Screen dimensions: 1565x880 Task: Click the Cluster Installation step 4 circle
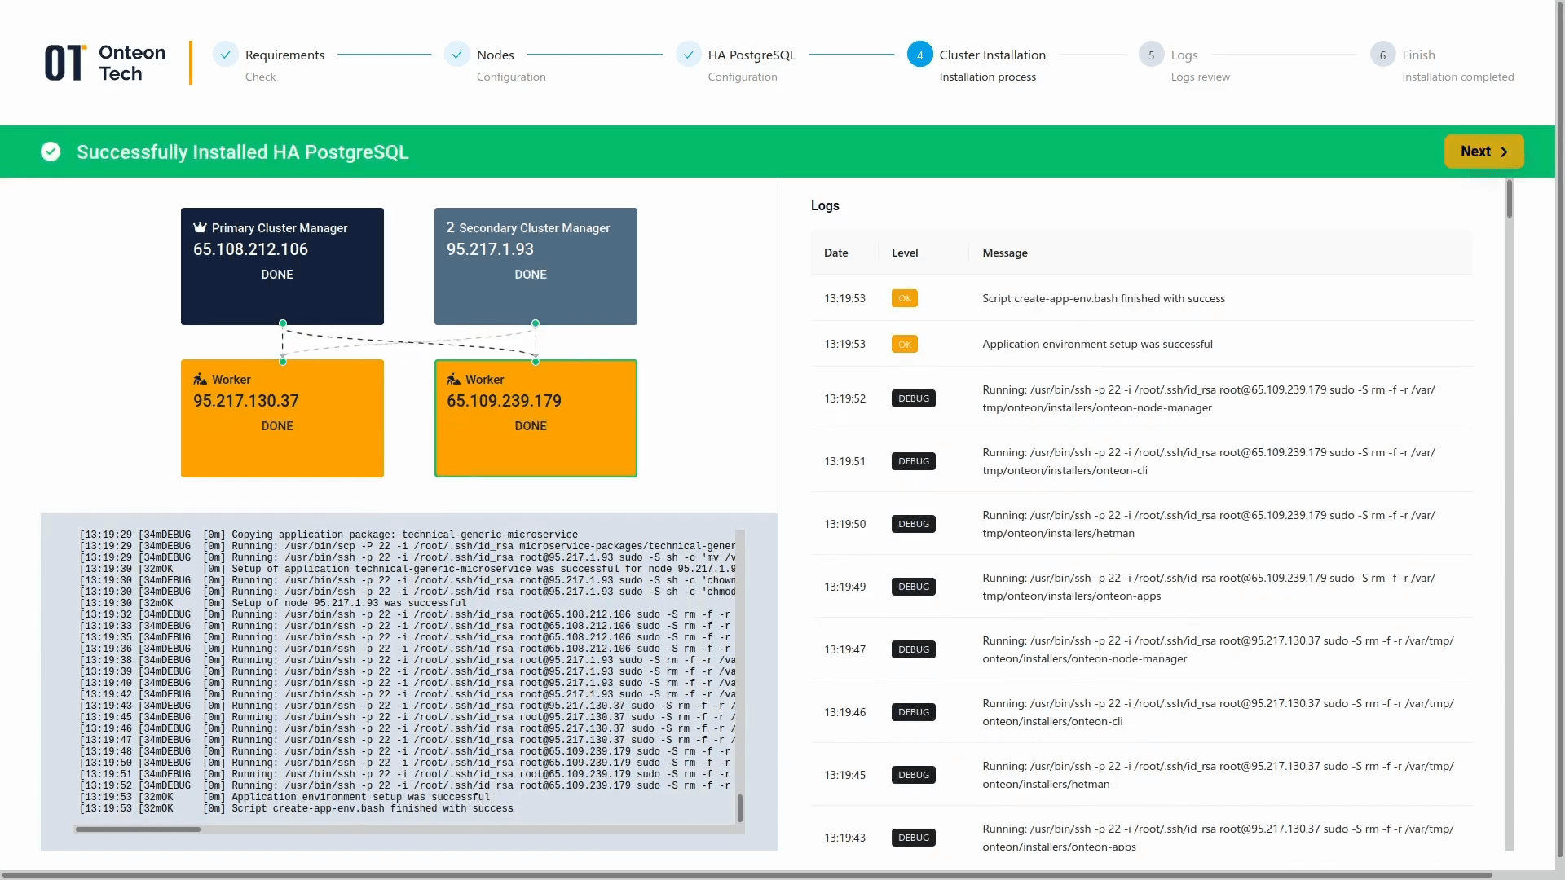tap(919, 55)
